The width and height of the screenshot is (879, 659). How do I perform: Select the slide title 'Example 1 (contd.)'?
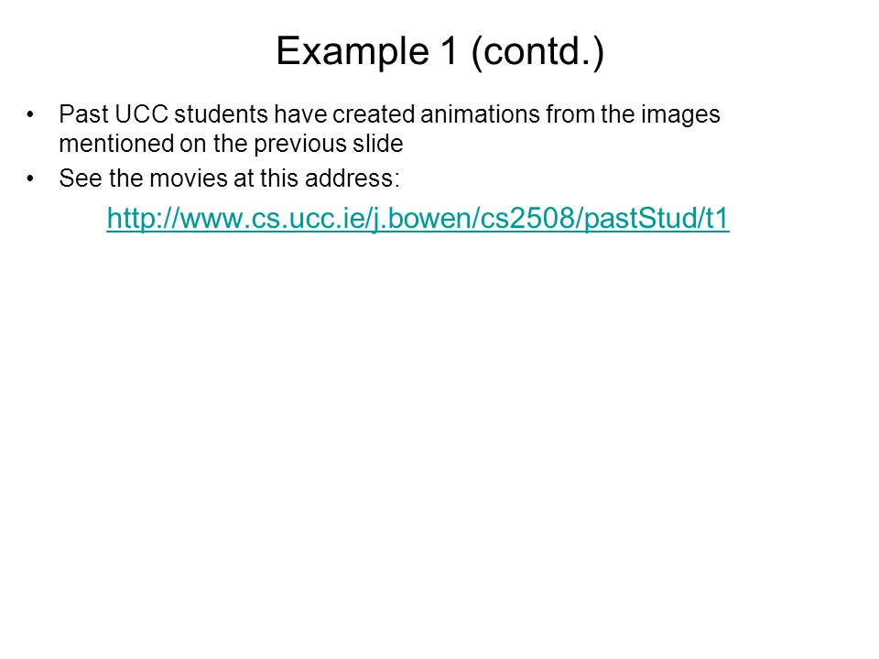click(440, 51)
